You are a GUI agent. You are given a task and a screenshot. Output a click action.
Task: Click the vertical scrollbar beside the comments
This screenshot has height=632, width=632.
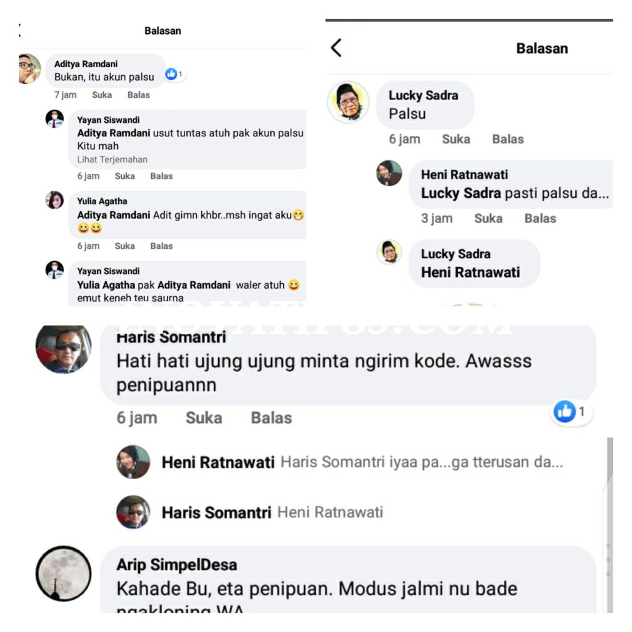click(610, 524)
